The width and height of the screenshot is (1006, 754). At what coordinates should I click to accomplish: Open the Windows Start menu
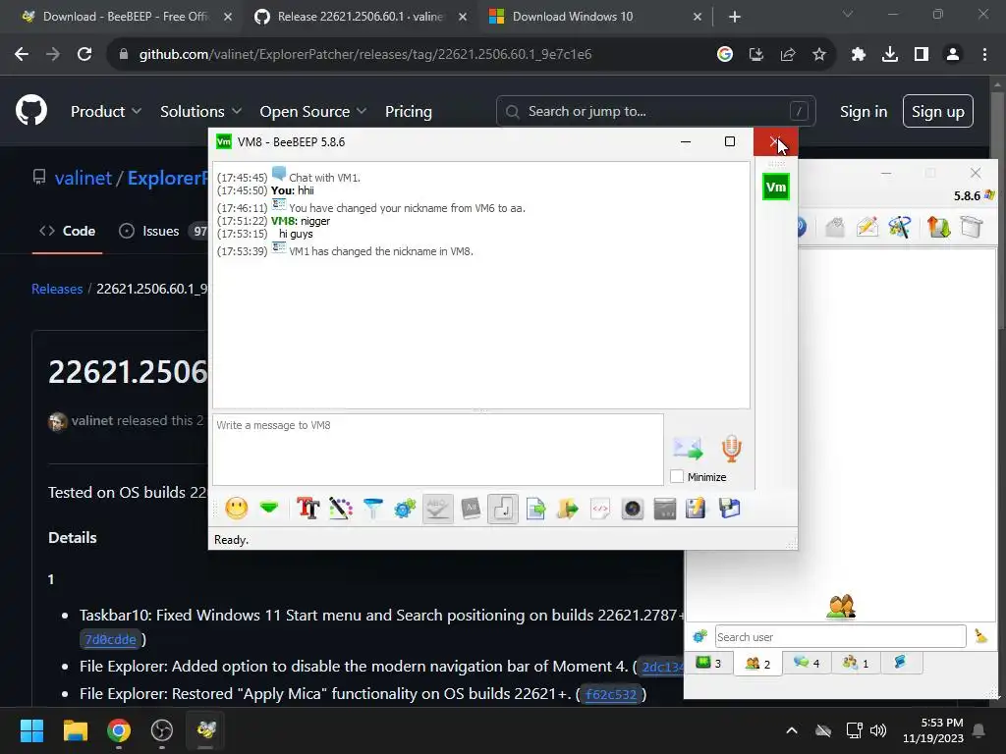point(31,730)
